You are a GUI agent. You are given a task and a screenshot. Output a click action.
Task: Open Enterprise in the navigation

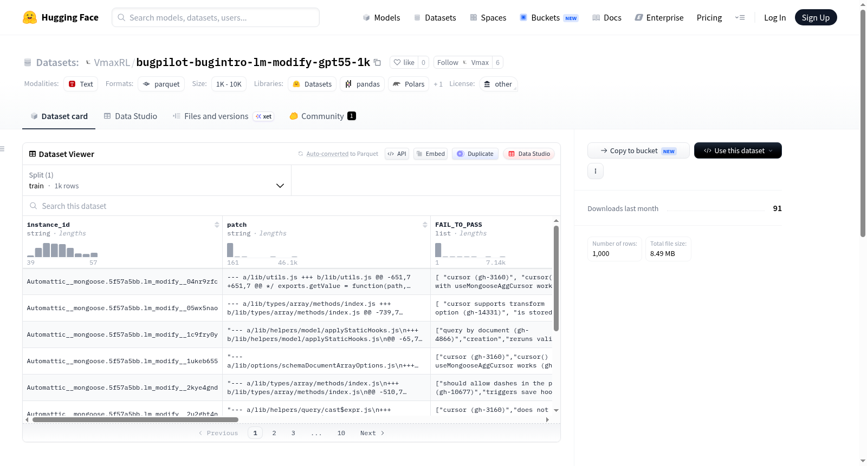[659, 17]
